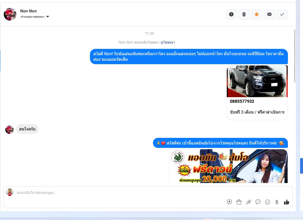This screenshot has height=220, width=303.
Task: Click the conversation scrollbar thumb
Action: (x=295, y=56)
